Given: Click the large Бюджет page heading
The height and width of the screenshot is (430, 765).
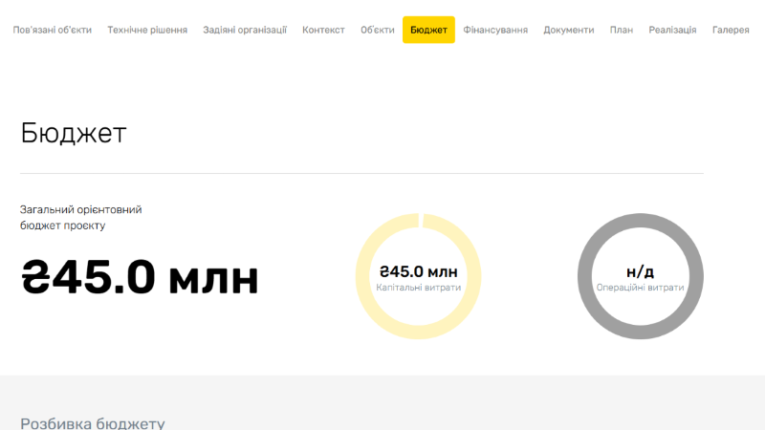Looking at the screenshot, I should [x=74, y=133].
